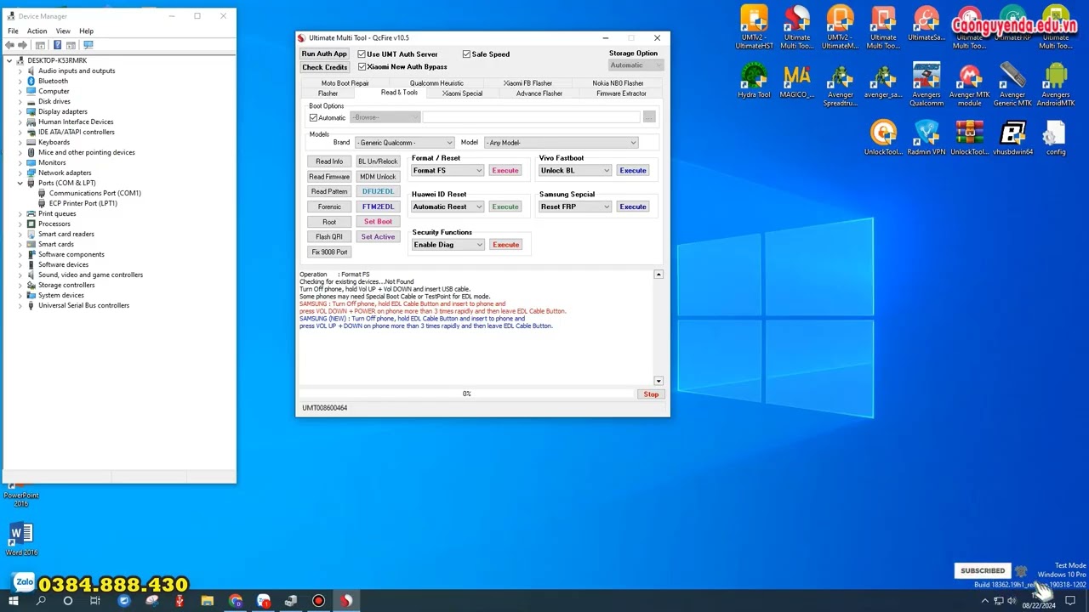This screenshot has height=612, width=1089.
Task: Switch to the Xiaomi Special tab
Action: coord(462,93)
